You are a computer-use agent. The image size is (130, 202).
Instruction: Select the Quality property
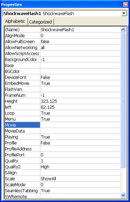(x=22, y=161)
